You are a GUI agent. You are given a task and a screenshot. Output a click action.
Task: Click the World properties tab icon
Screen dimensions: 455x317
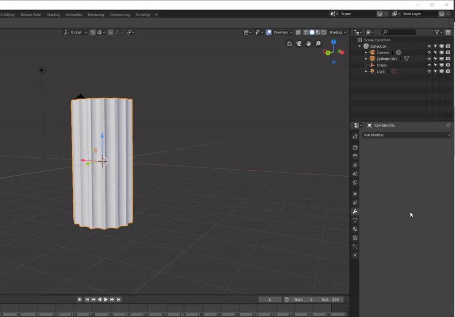pyautogui.click(x=355, y=183)
